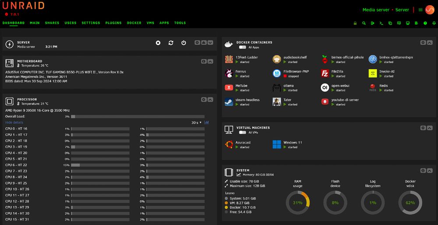The image size is (438, 225).
Task: Open the MeTube container icon
Action: click(x=229, y=88)
